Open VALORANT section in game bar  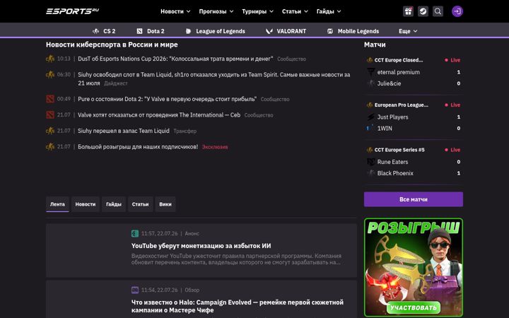286,31
